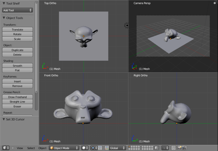Collapse the Object Tools panel
Viewport: 218px width, 151px height.
[x=4, y=18]
